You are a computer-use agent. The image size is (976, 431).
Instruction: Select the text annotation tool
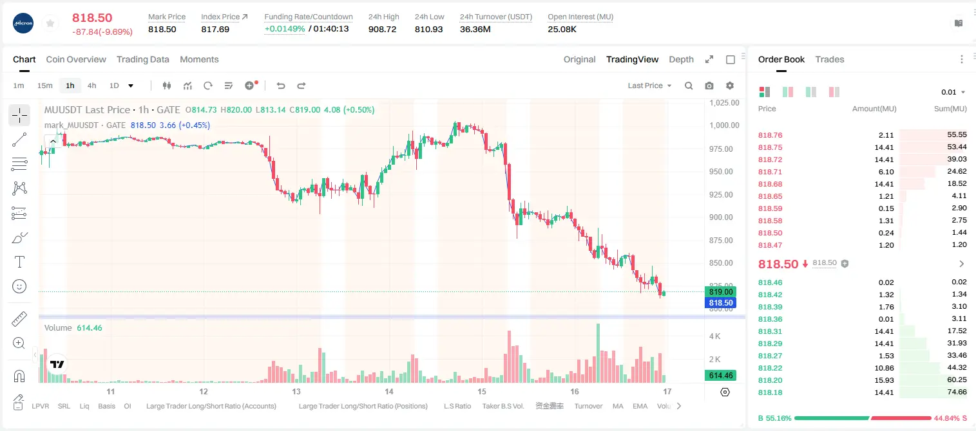point(19,262)
